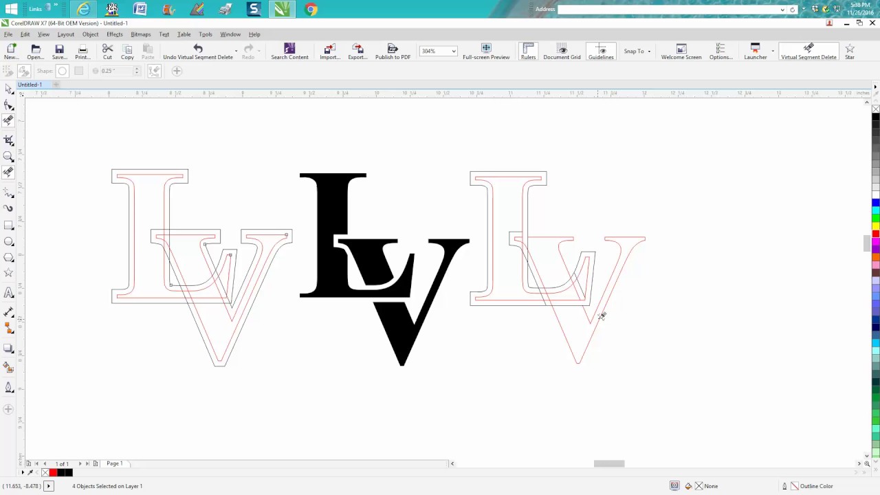Click the Star toolbar button
The height and width of the screenshot is (495, 880).
(850, 52)
